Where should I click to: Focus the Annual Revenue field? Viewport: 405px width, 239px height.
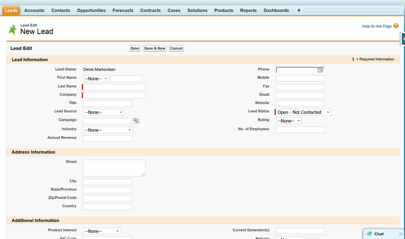point(107,138)
